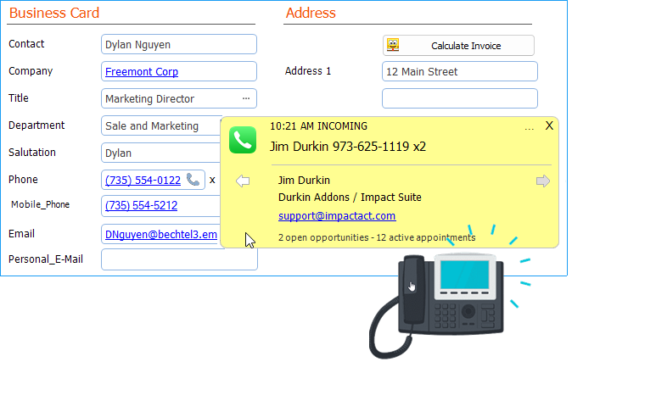Open the ellipsis options on the call popup
The width and height of the screenshot is (656, 412).
(x=530, y=126)
